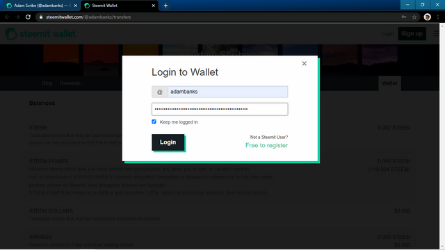Click the STEEM DOLLARS heading
Screen dimensions: 445x250
(51, 211)
